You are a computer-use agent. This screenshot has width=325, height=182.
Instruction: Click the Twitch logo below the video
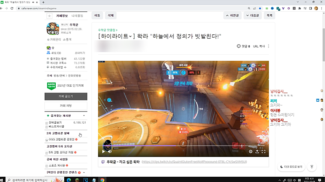click(x=103, y=162)
